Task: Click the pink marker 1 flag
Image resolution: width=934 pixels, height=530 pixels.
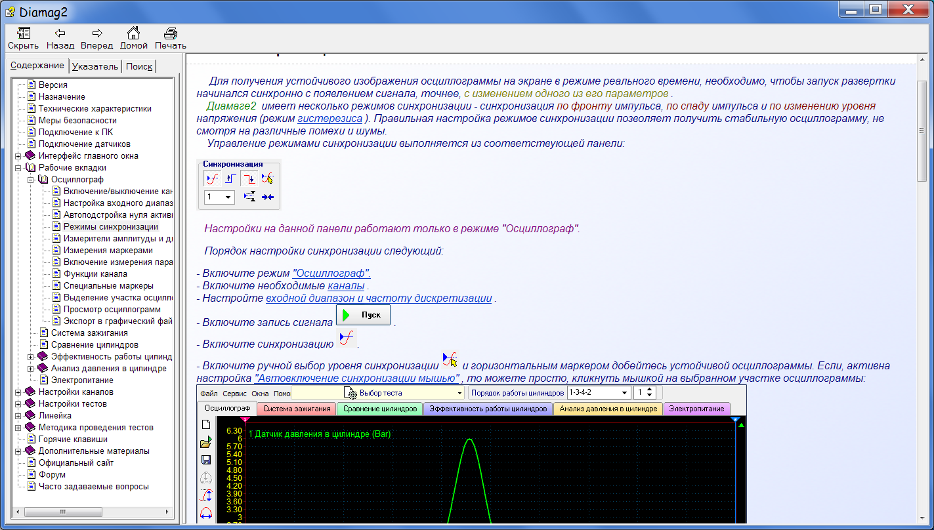Action: pos(245,419)
